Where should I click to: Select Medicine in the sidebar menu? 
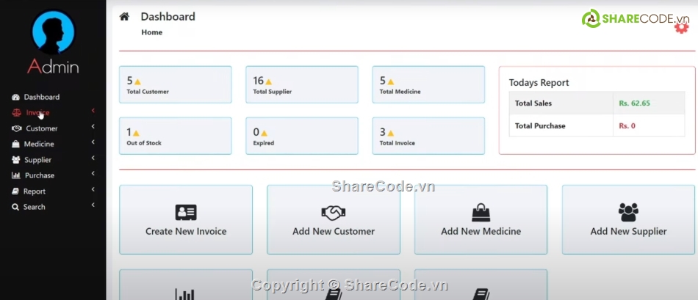[x=39, y=144]
